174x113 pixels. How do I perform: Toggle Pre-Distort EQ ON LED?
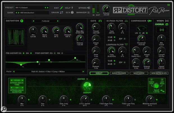tap(31, 53)
